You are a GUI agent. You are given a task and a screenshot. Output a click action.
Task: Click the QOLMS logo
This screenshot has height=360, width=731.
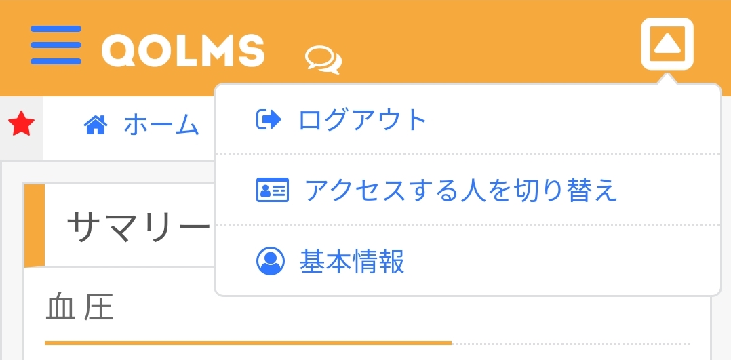pyautogui.click(x=183, y=50)
